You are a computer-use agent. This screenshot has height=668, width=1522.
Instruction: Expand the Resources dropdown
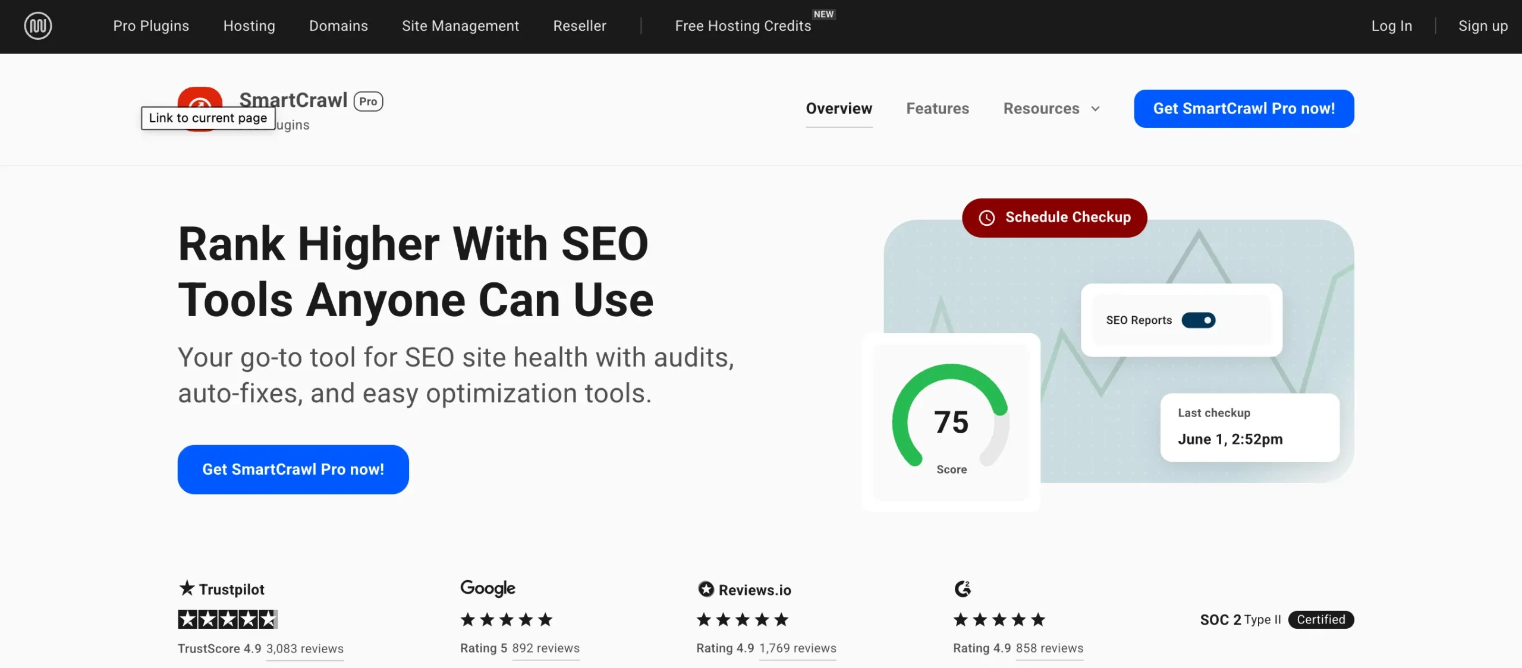point(1052,109)
